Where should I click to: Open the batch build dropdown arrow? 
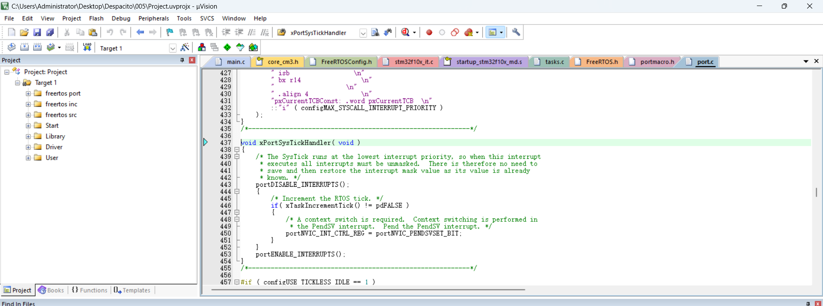[59, 48]
